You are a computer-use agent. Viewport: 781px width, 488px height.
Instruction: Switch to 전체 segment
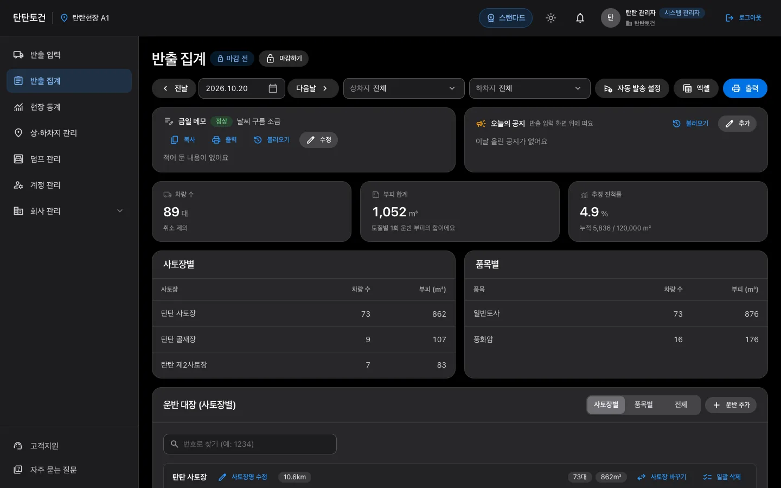681,405
